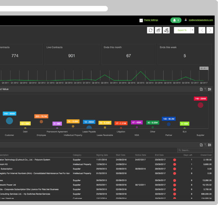Sort by the End Date column header
The width and height of the screenshot is (218, 205).
tap(159, 155)
